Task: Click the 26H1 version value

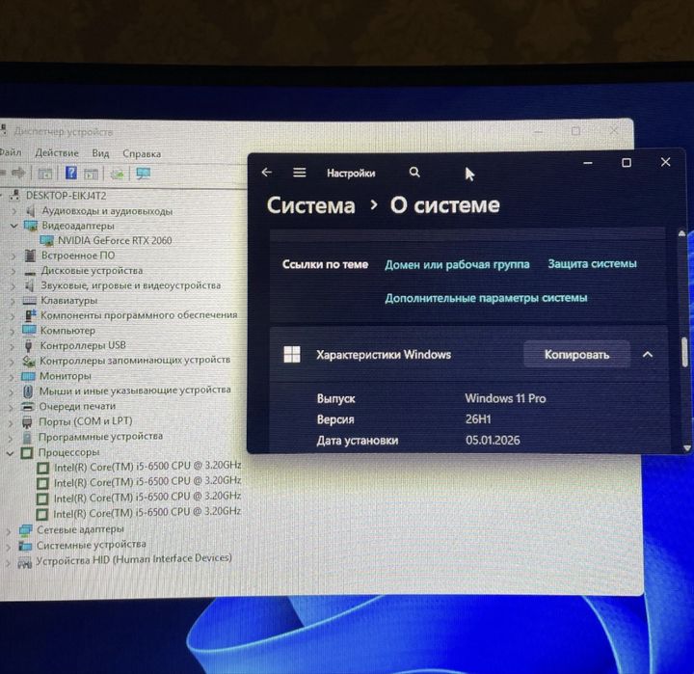Action: pos(478,418)
